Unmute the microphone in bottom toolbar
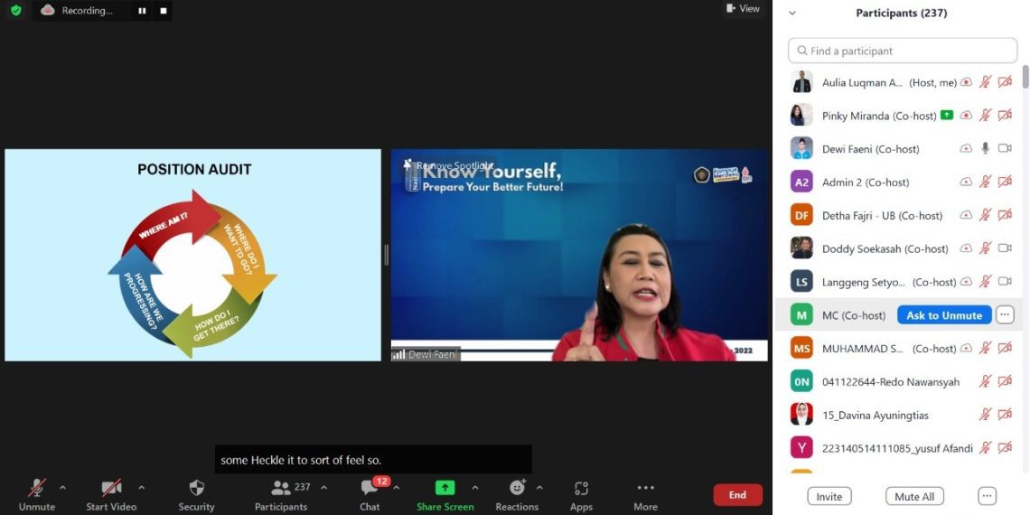 coord(37,494)
